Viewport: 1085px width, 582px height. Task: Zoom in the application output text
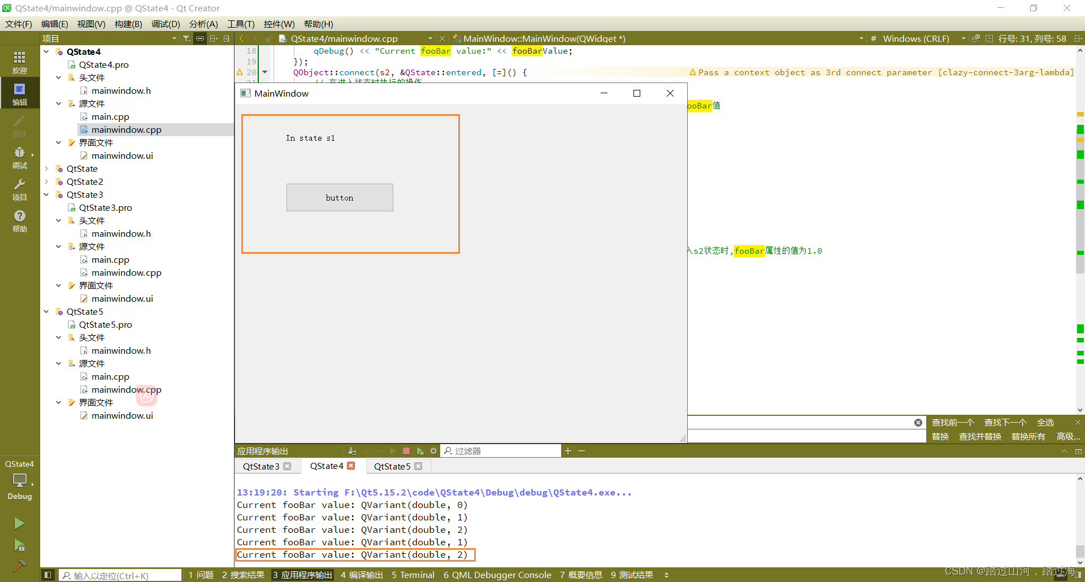coord(568,451)
